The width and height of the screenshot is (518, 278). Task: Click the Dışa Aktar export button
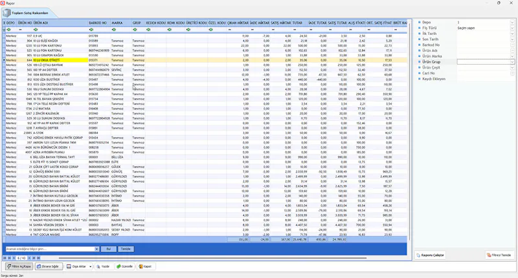[76, 266]
